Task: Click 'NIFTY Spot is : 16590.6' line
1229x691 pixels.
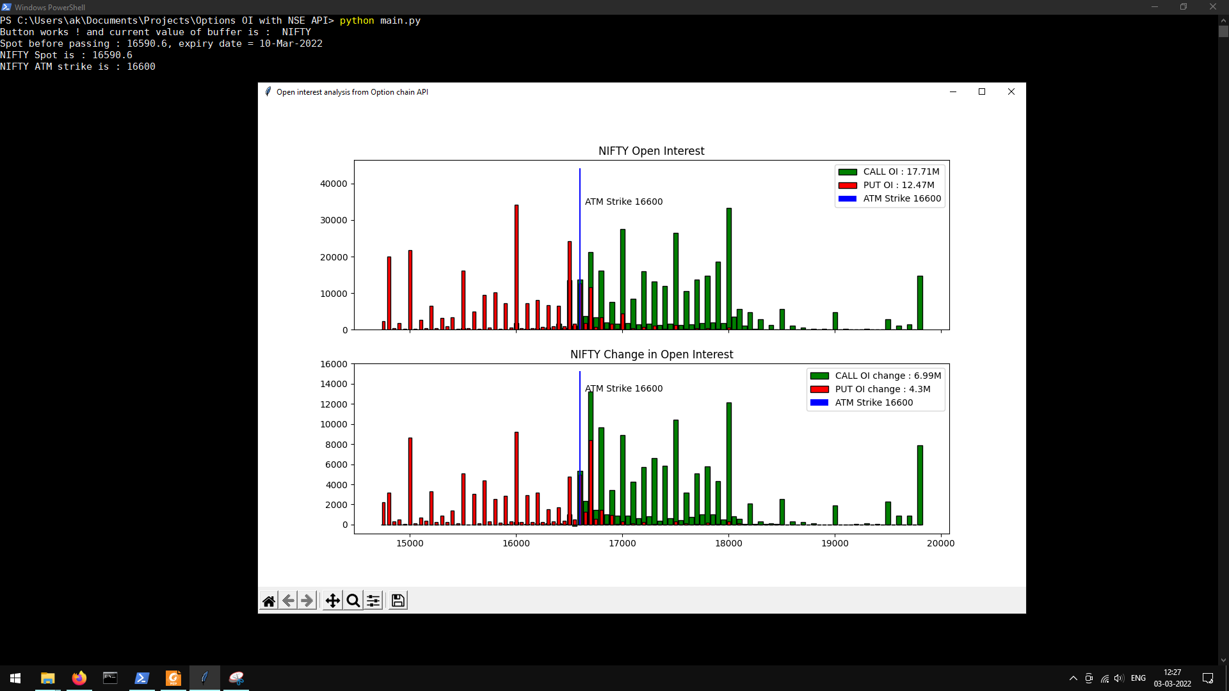Action: coord(66,55)
